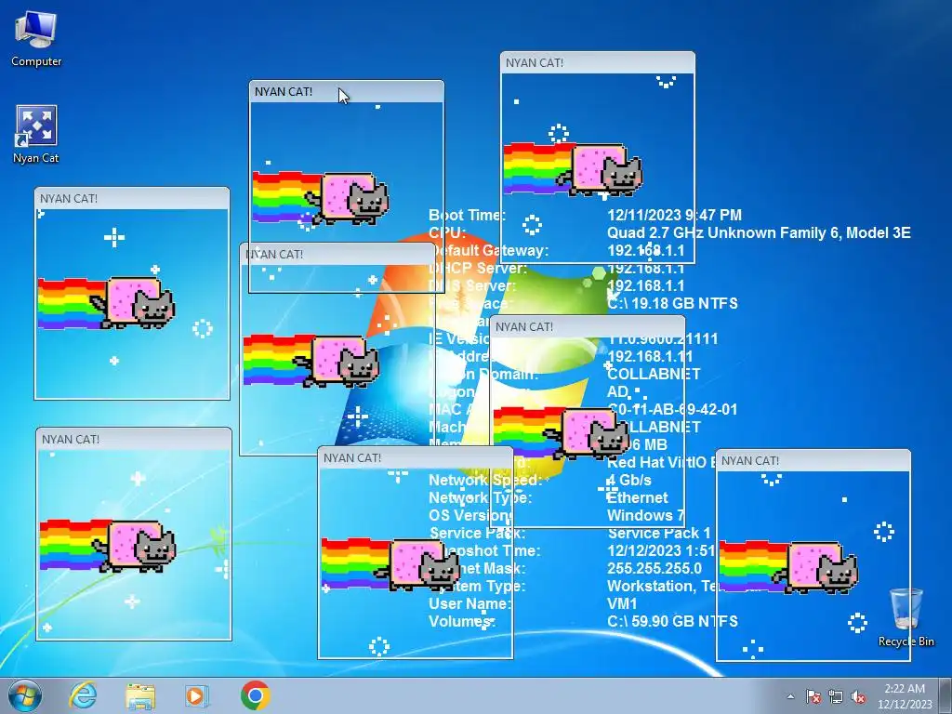Select the Nyan Cat desktop shortcut

(36, 134)
